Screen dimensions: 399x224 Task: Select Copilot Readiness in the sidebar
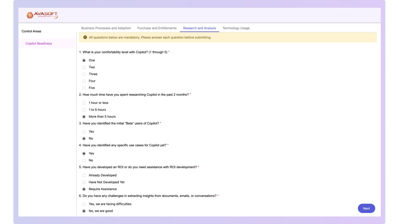tap(47, 44)
